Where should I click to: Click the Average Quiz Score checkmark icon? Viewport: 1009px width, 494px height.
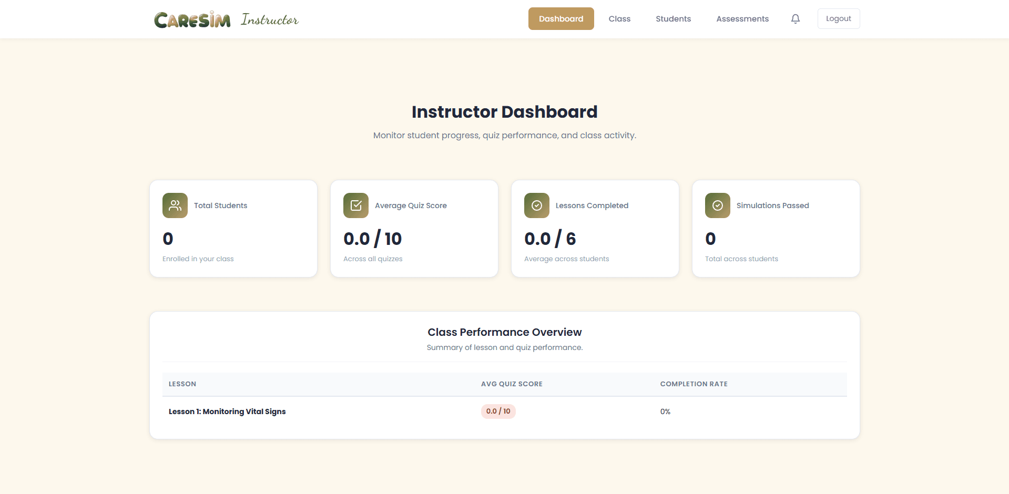355,205
